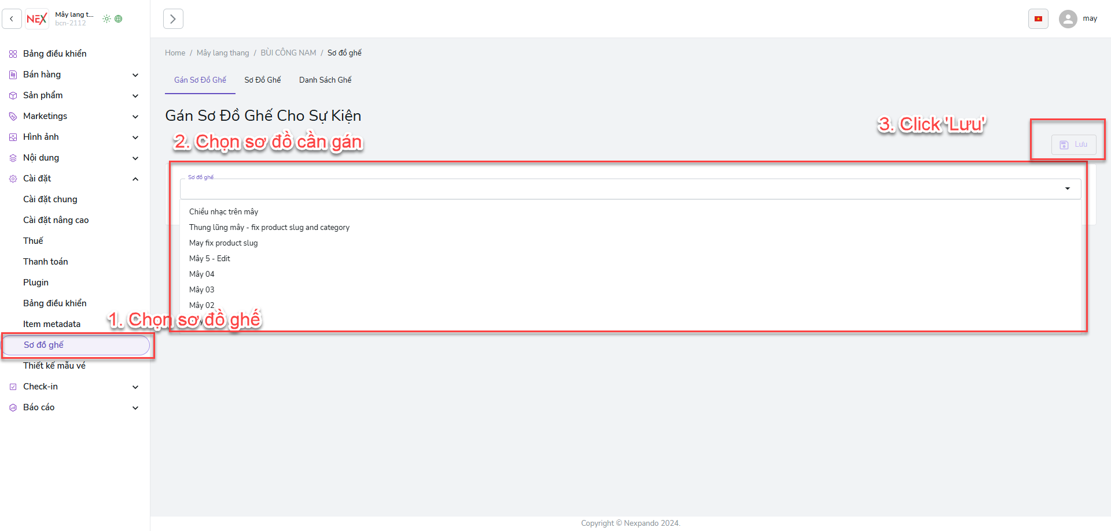Click the Check-in sidebar icon
The height and width of the screenshot is (531, 1111).
(x=13, y=387)
